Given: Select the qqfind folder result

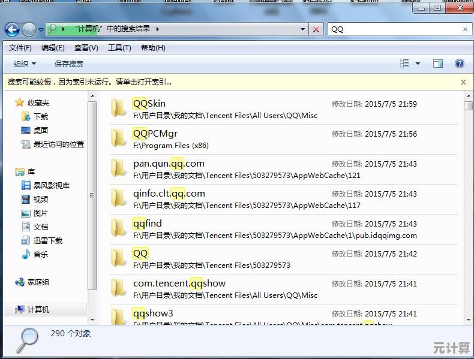Looking at the screenshot, I should pos(284,229).
